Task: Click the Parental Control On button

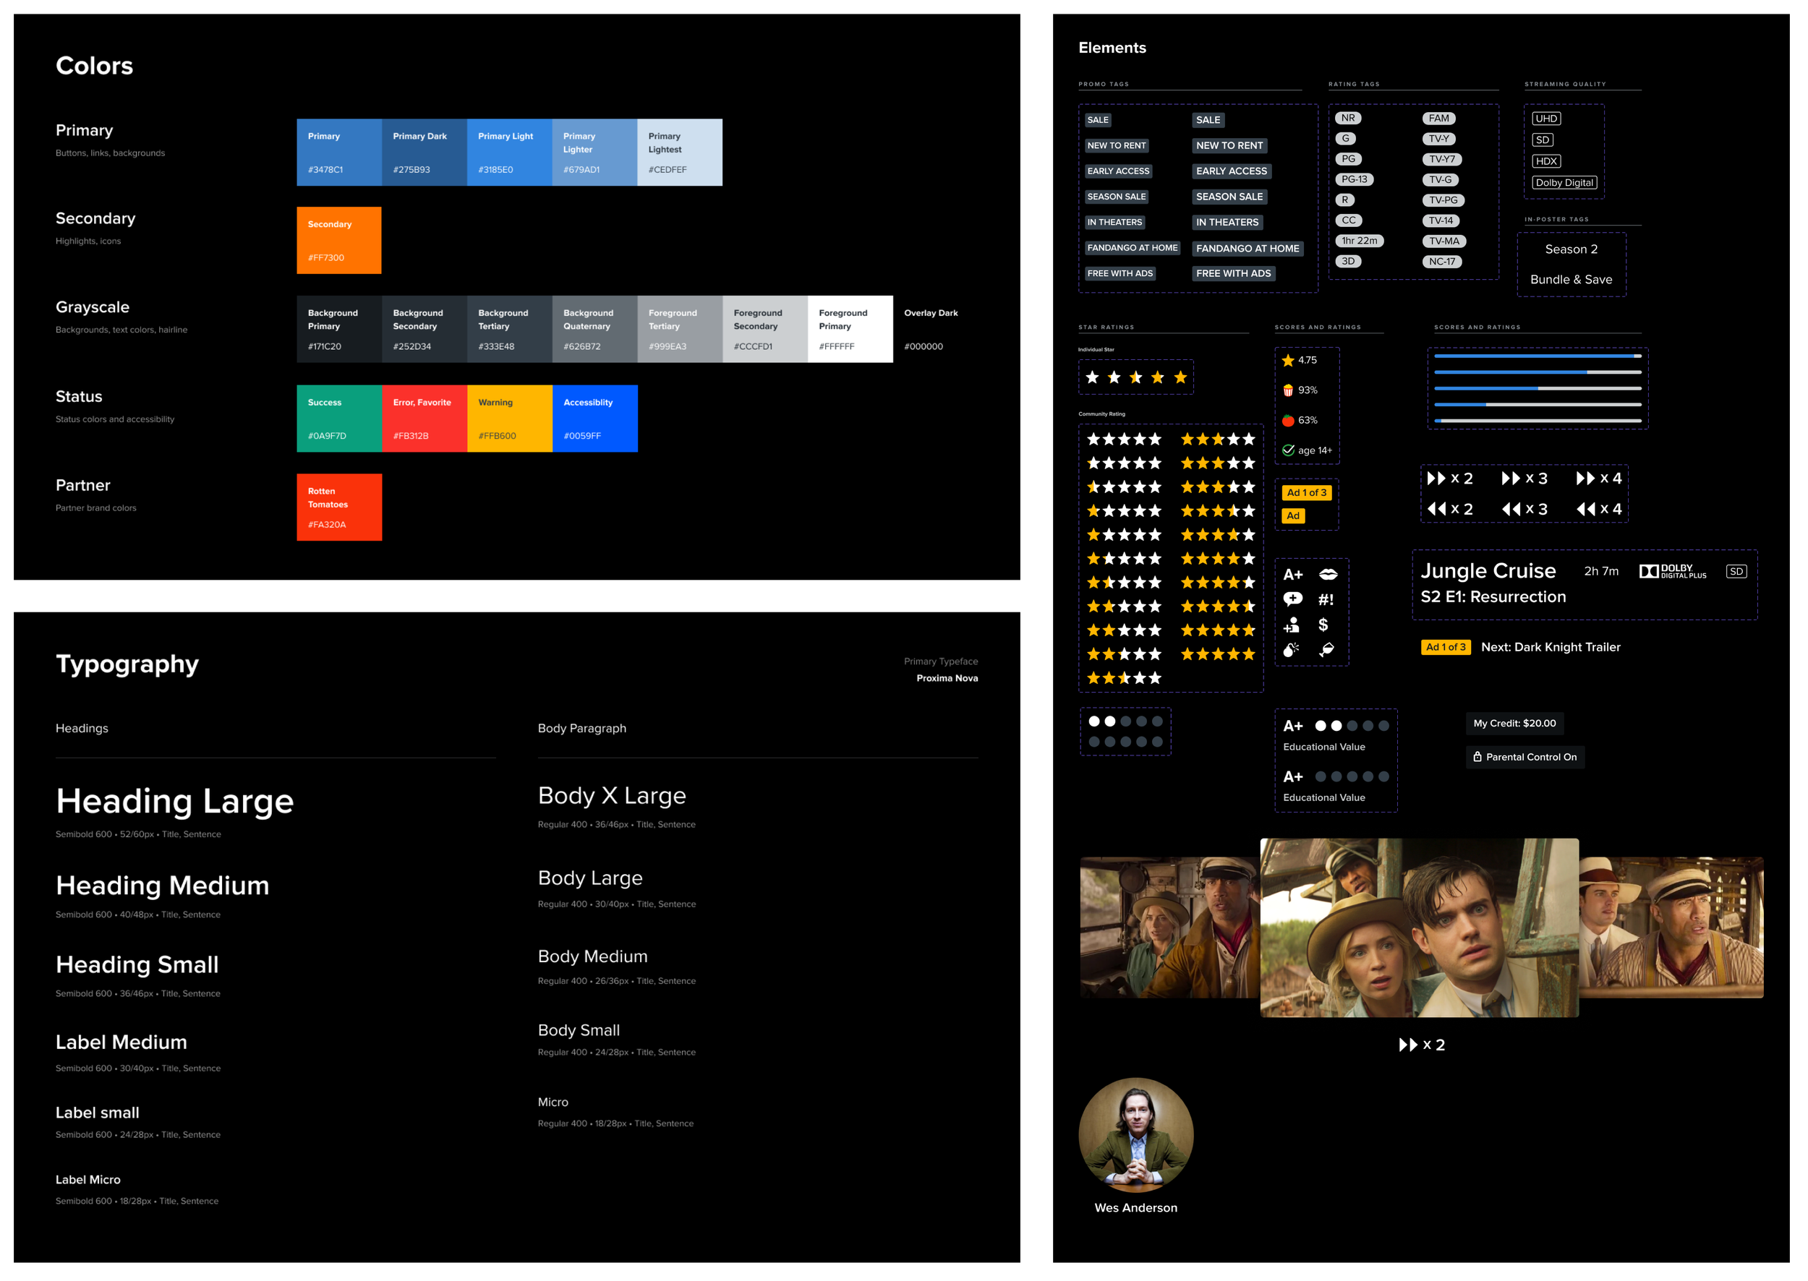Action: coord(1525,757)
